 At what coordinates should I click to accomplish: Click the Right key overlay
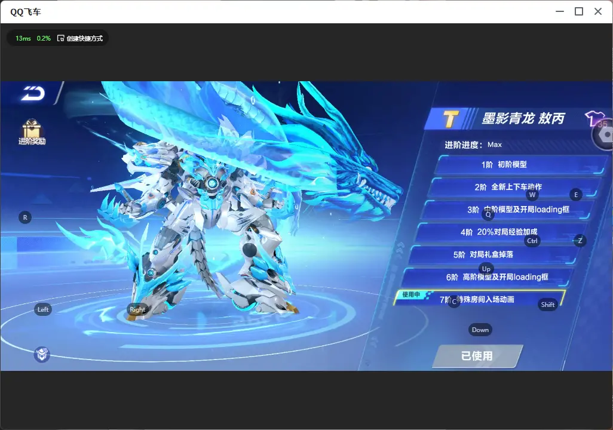[137, 309]
